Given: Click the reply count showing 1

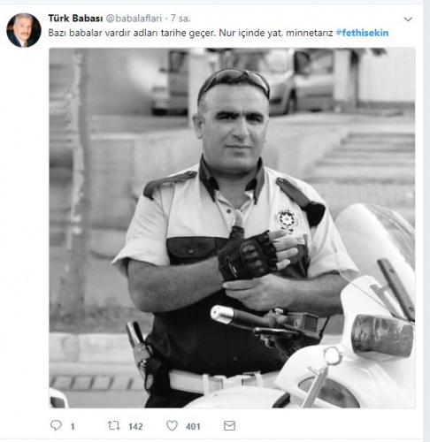Looking at the screenshot, I should pos(73,427).
